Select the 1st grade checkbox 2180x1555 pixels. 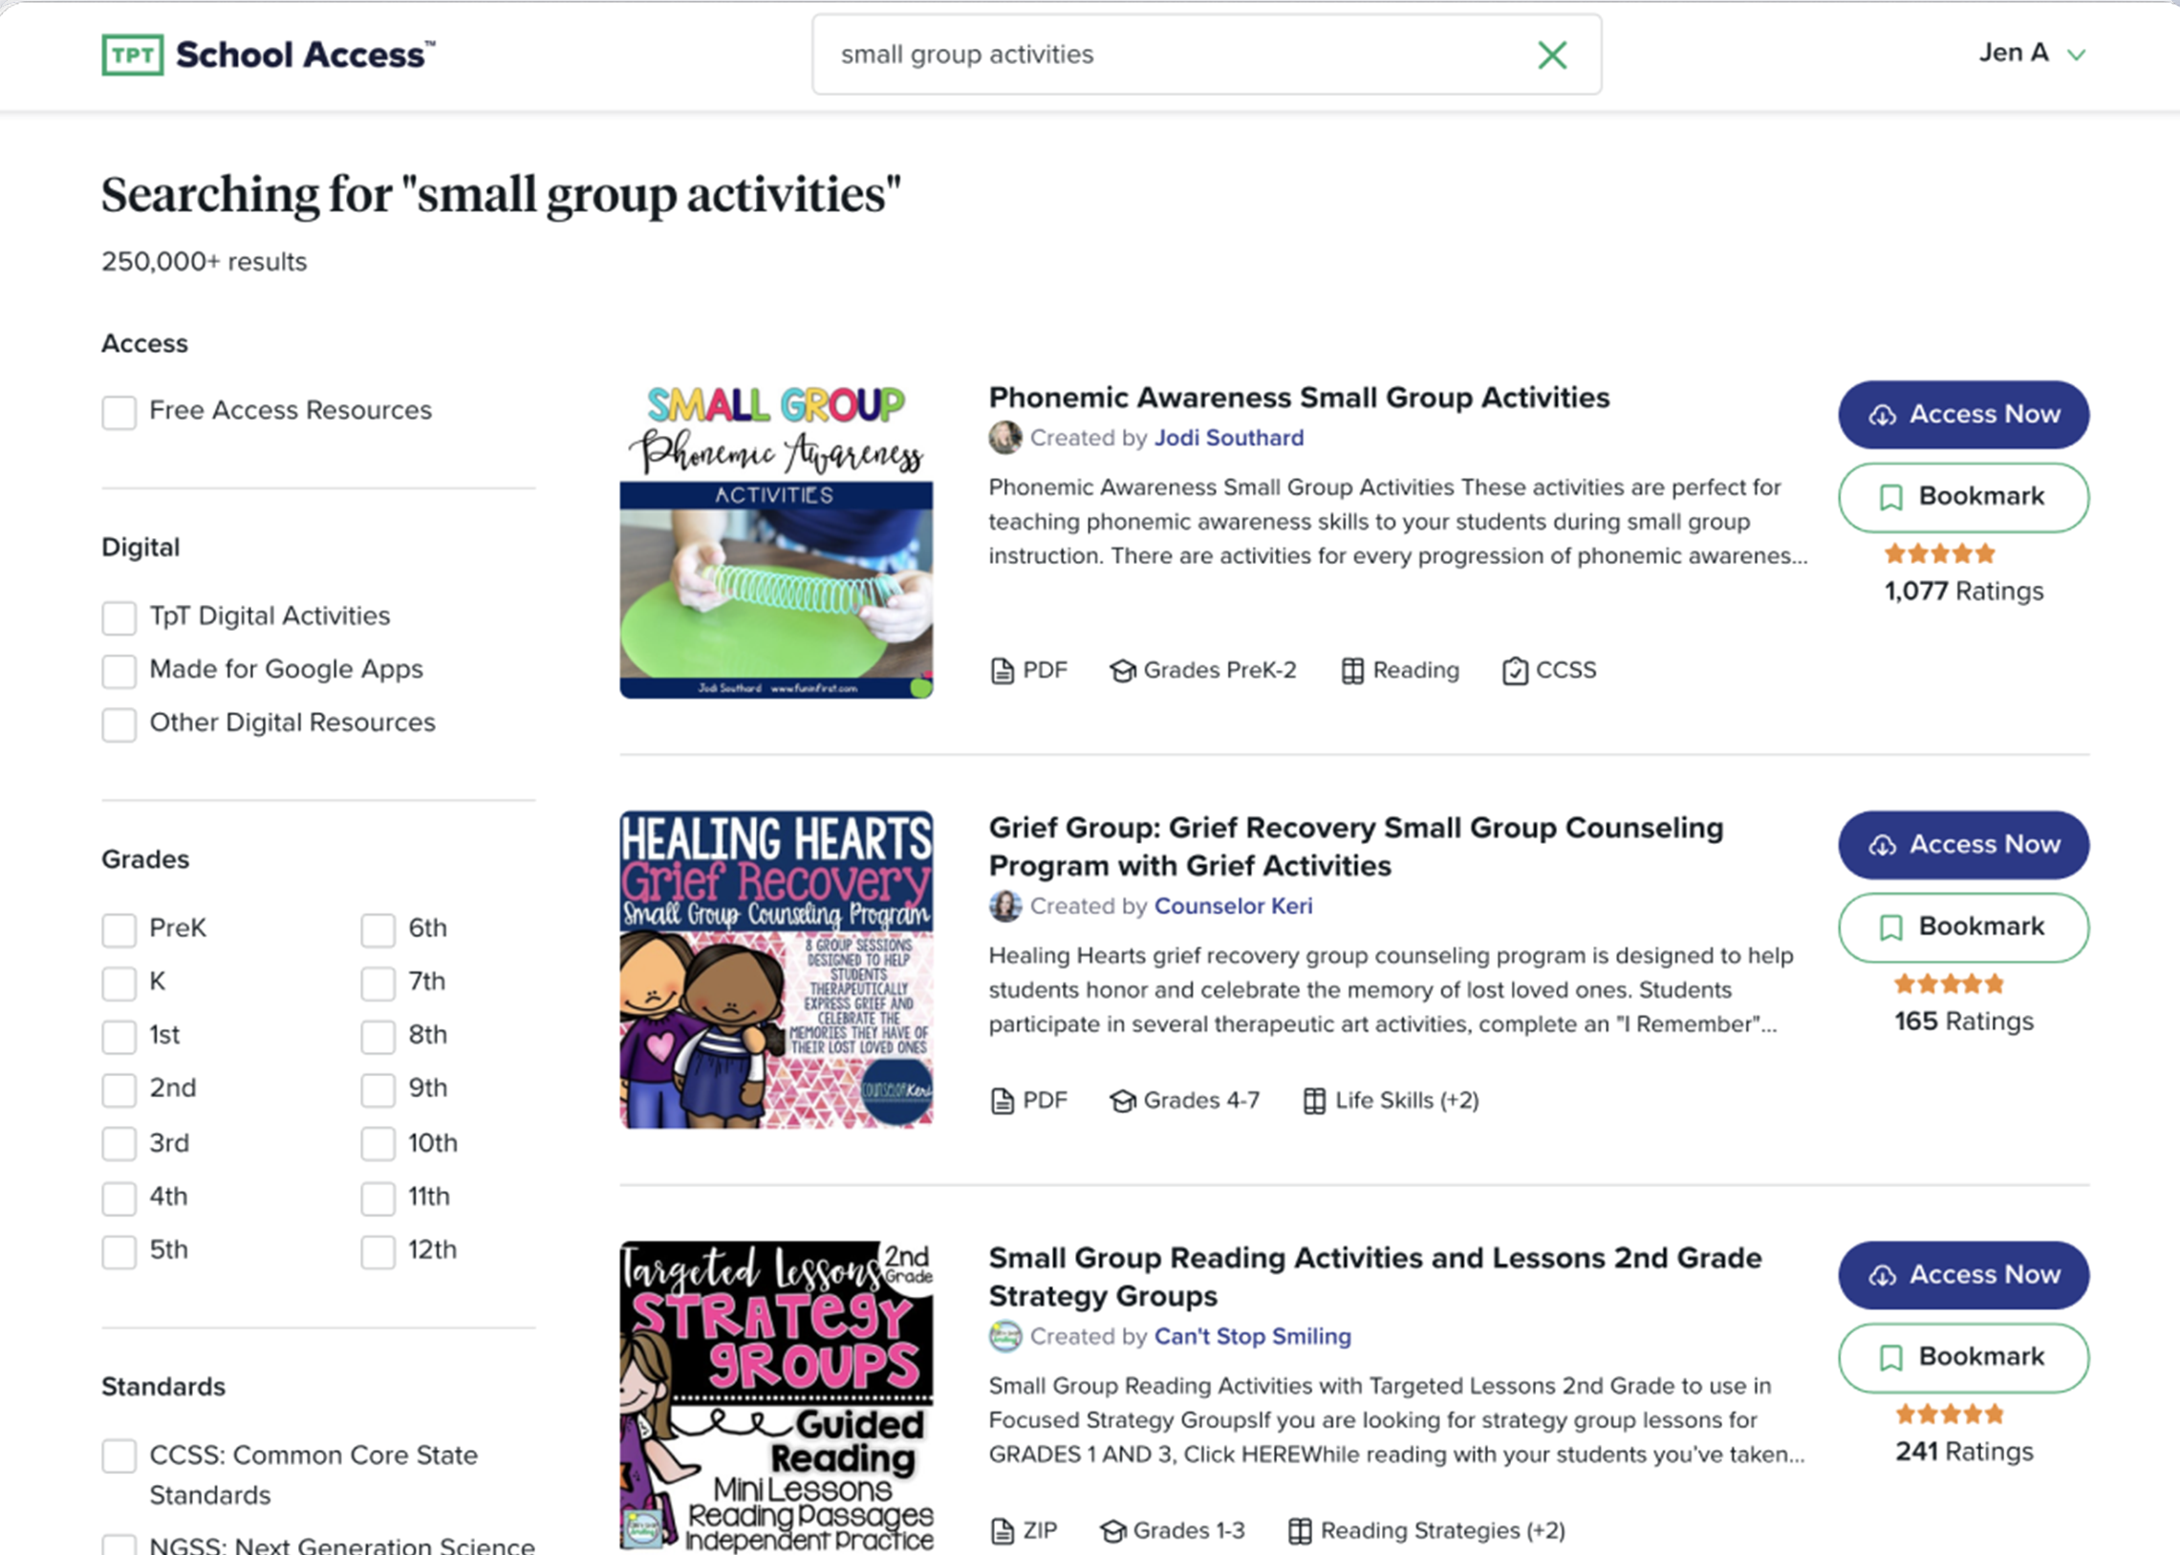pyautogui.click(x=119, y=1036)
